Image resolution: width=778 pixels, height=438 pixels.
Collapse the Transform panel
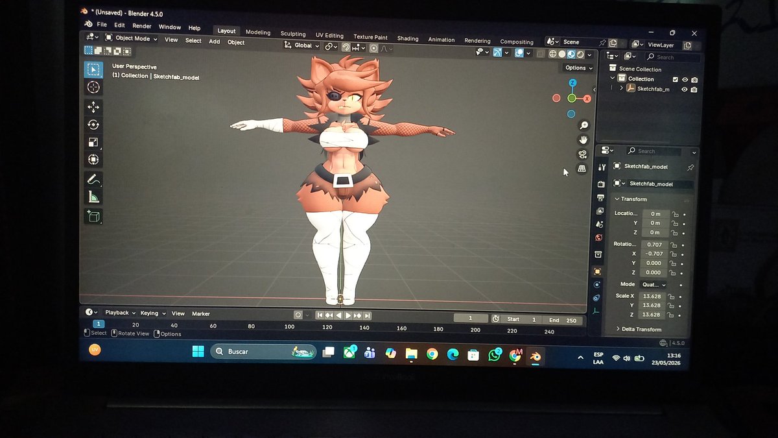pos(630,199)
